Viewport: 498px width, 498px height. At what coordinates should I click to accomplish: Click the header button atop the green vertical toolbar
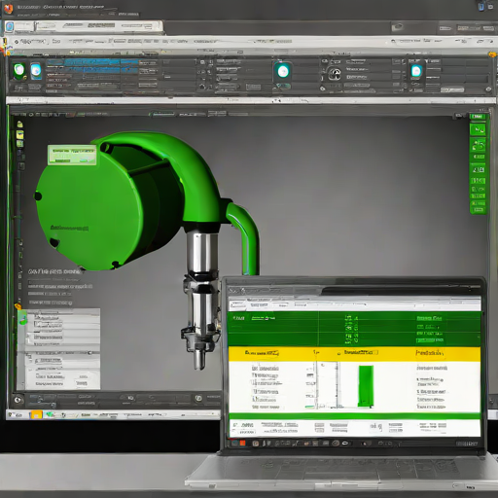(478, 117)
